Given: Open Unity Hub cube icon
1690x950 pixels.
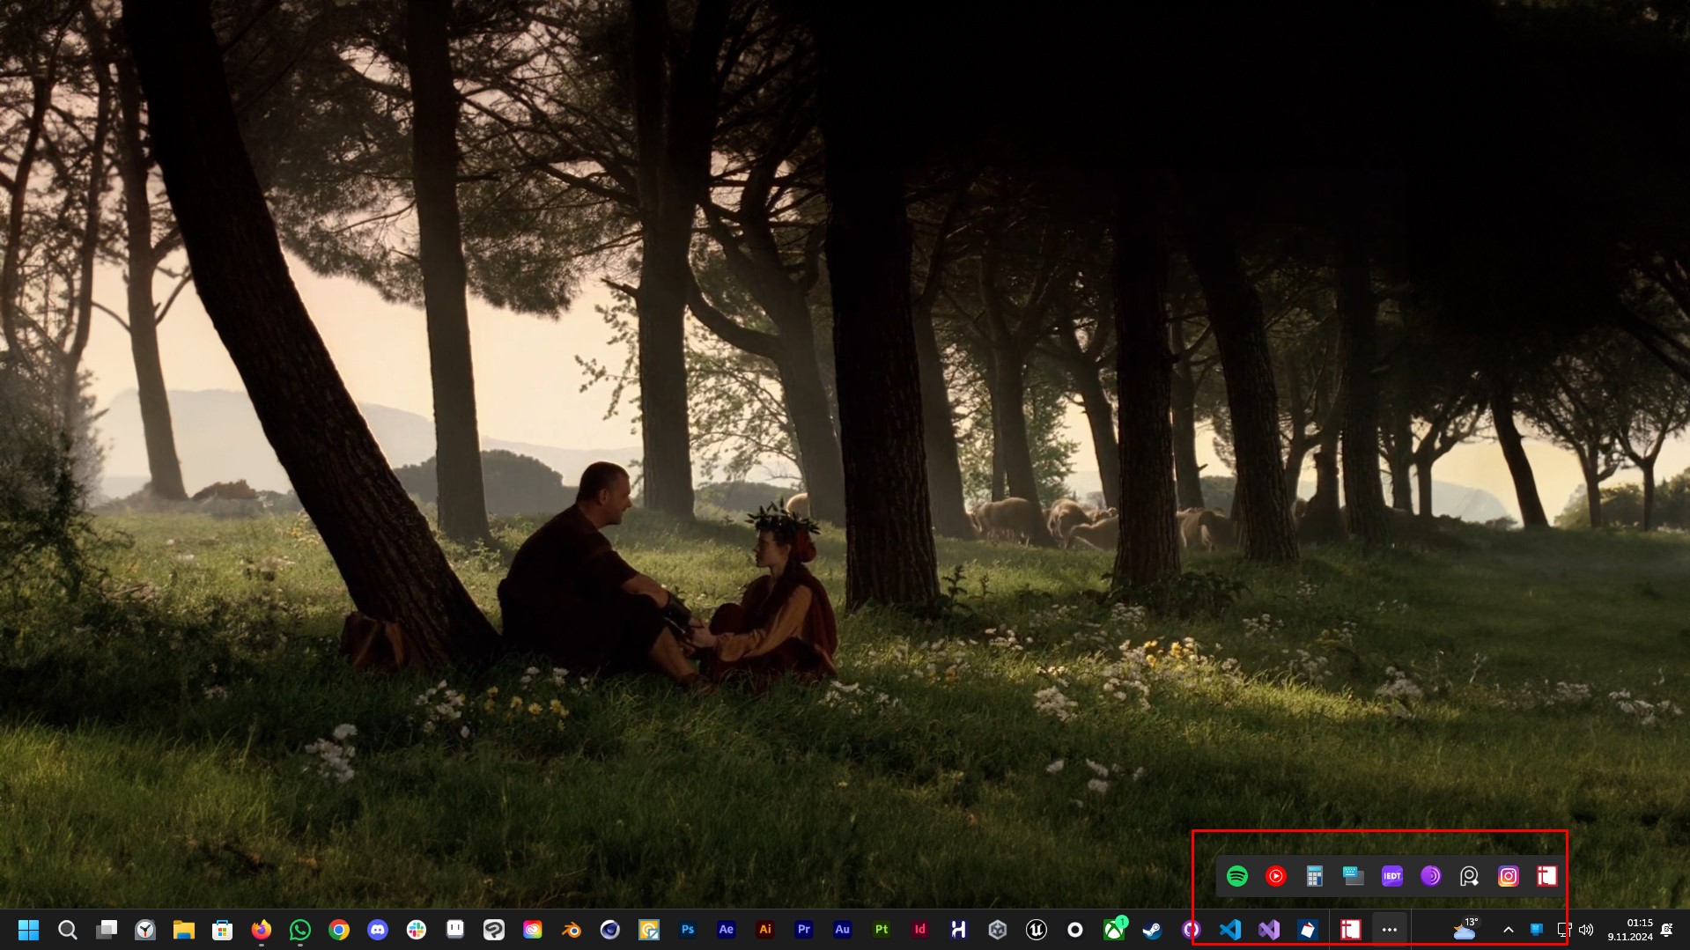Looking at the screenshot, I should [x=997, y=930].
